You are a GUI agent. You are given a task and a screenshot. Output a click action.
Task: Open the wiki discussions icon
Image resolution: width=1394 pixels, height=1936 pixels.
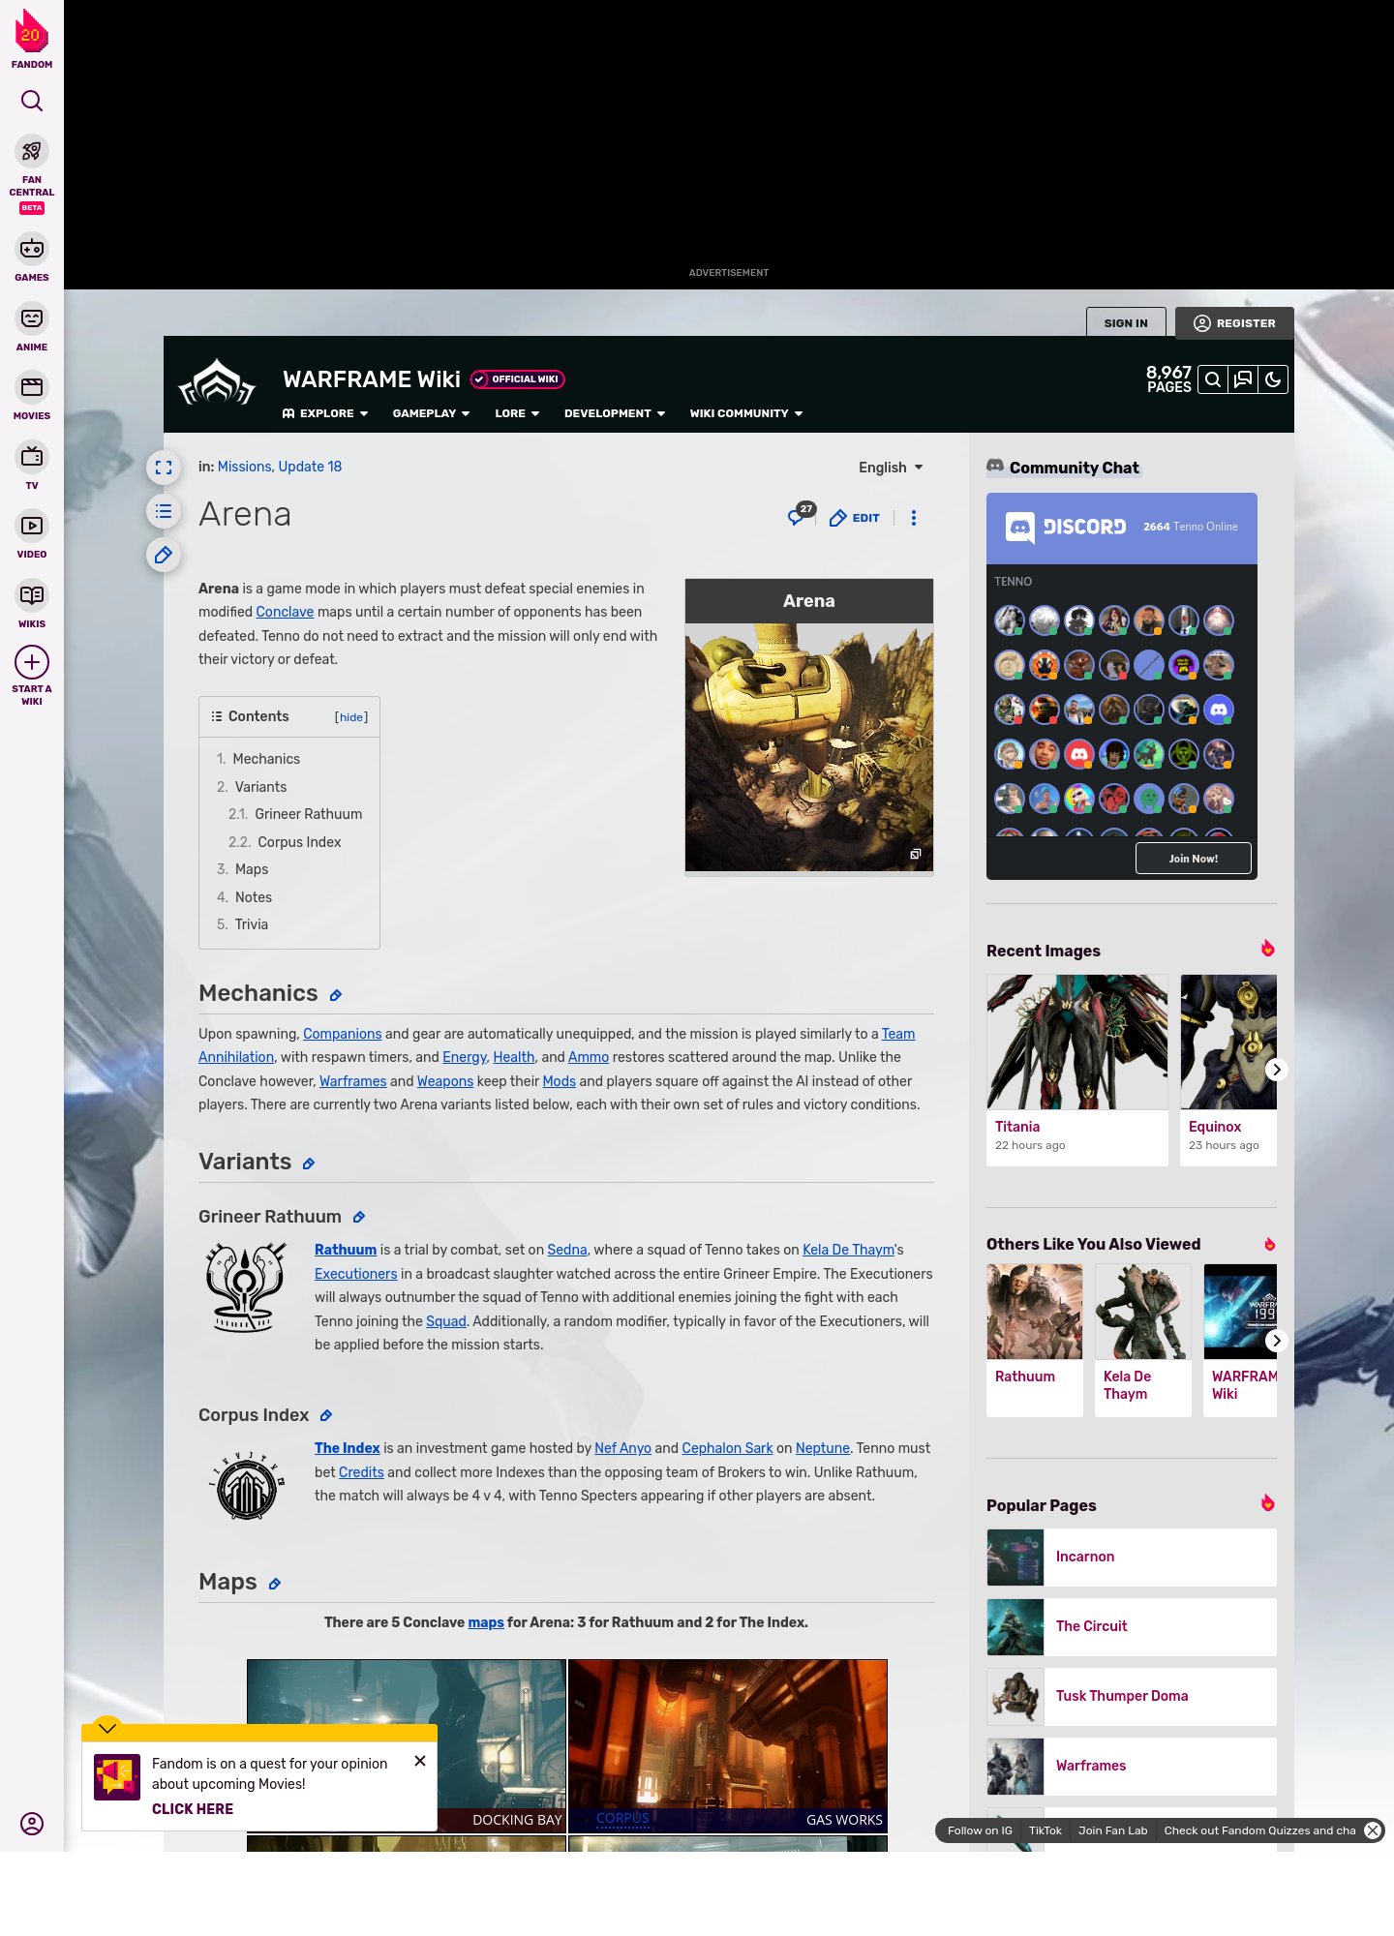click(x=1243, y=379)
